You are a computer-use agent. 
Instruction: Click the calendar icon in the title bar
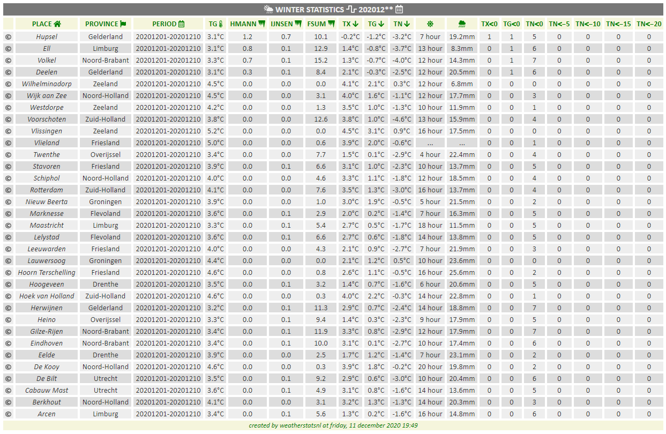pyautogui.click(x=399, y=9)
